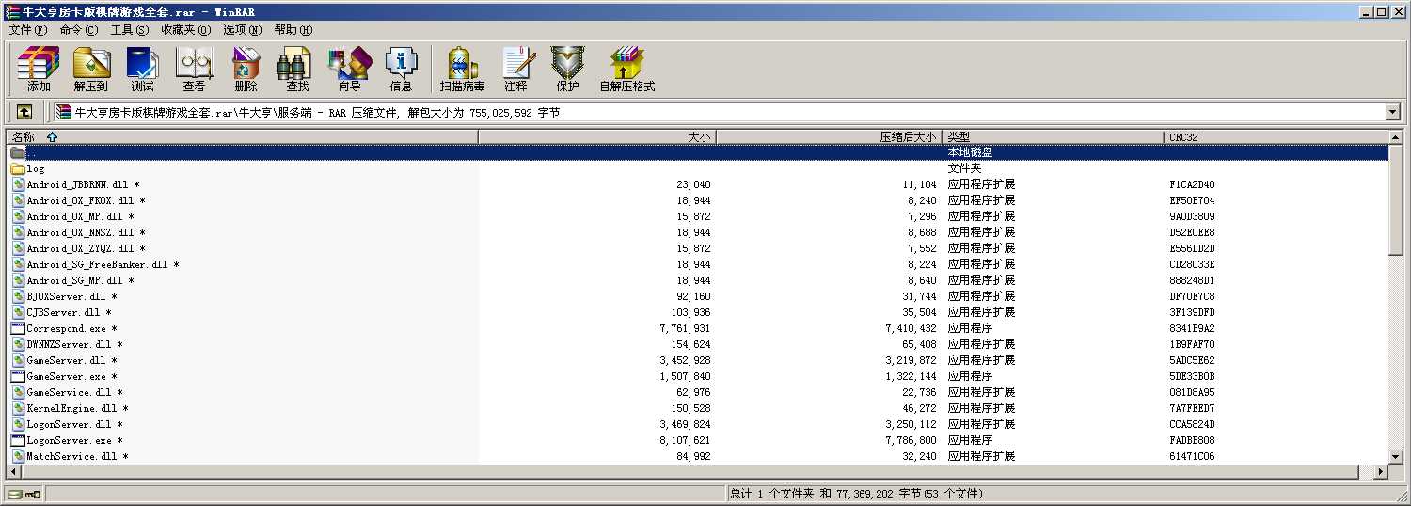Click the LogonServer.exe file icon
Screen dimensions: 1411x506
[x=18, y=440]
